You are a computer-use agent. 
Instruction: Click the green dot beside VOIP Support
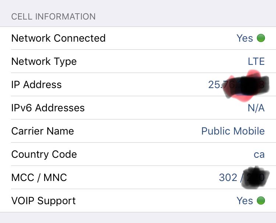tap(261, 201)
